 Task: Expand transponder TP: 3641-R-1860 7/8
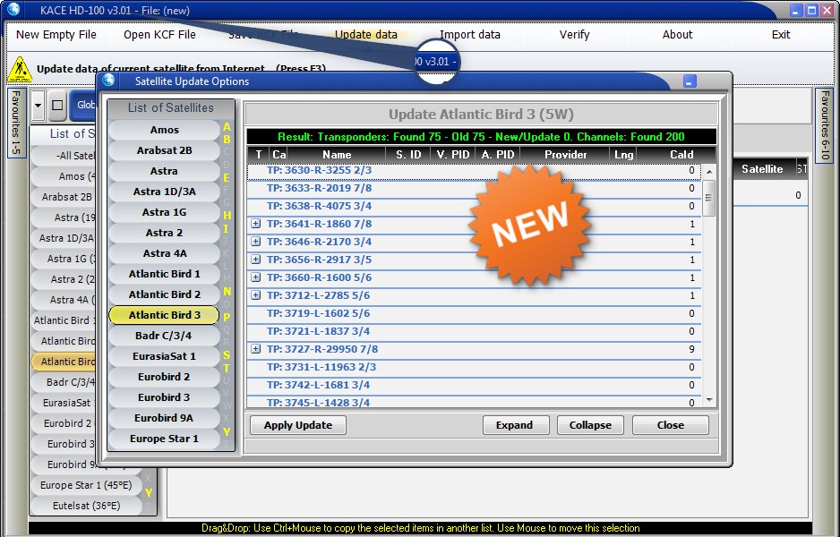[256, 224]
